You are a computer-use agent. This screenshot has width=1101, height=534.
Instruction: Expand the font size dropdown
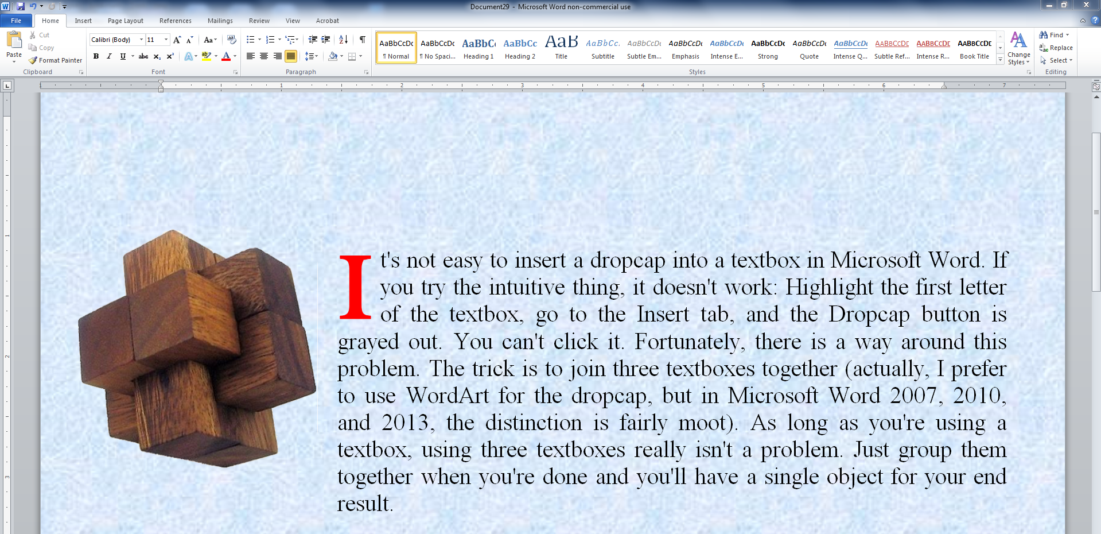tap(166, 40)
